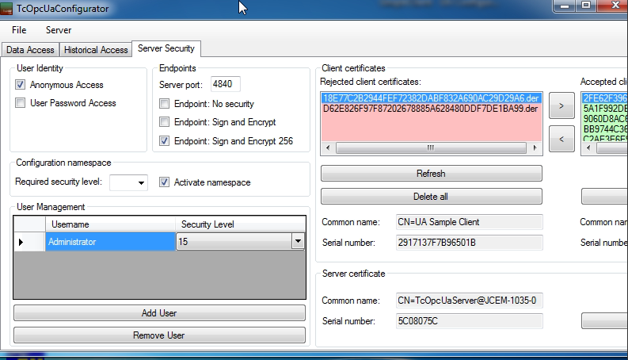Click the Server port input field
The height and width of the screenshot is (360, 628).
(226, 85)
